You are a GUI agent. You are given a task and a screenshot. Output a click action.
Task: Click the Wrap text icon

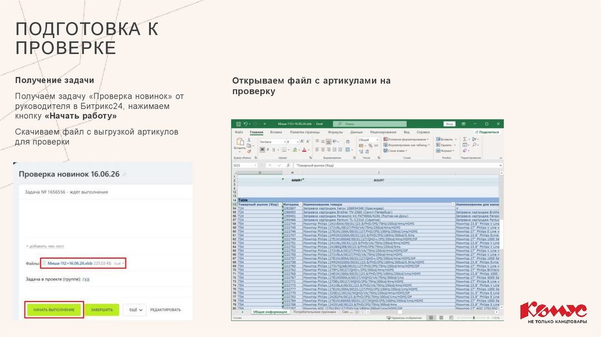pyautogui.click(x=347, y=142)
